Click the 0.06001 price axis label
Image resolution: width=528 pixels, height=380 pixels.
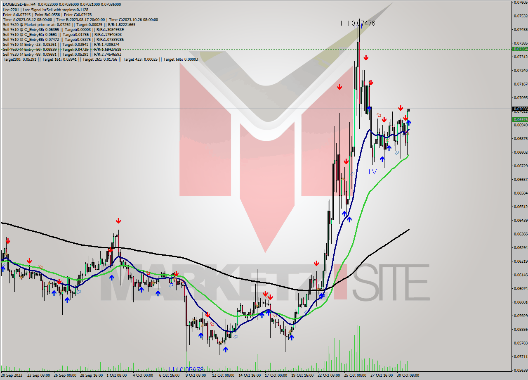click(521, 302)
